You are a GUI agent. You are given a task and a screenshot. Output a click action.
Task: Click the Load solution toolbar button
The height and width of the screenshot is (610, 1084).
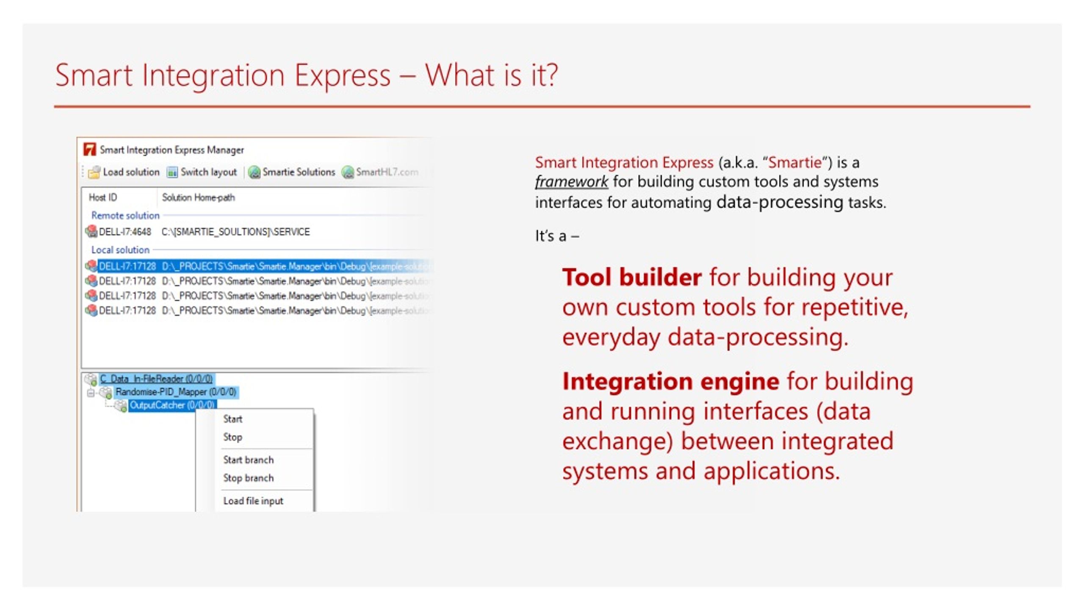(124, 172)
